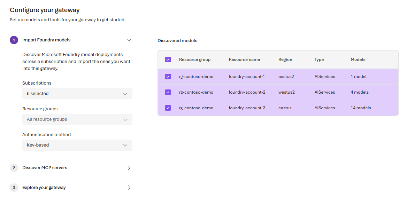Toggle the select-all checkbox in table header
Screen dimensions: 407x205
click(x=168, y=60)
